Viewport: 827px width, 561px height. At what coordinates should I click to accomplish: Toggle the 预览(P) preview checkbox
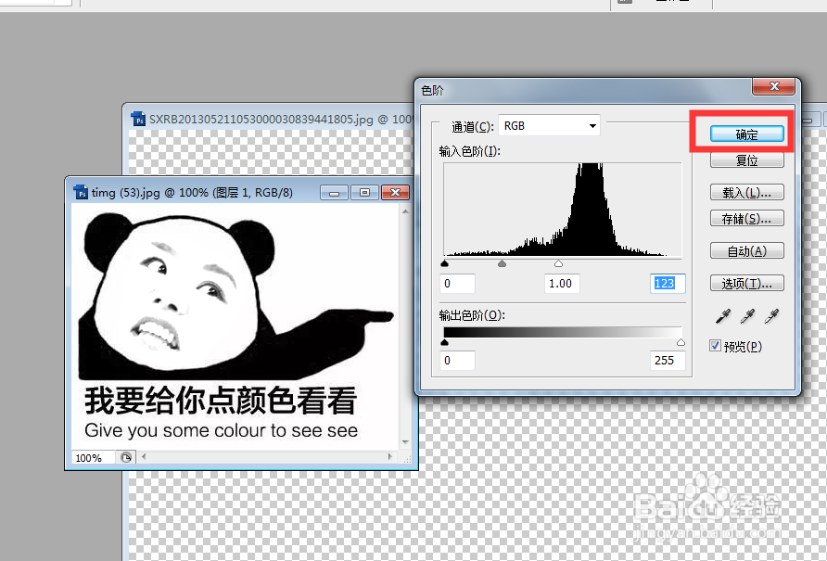[715, 346]
